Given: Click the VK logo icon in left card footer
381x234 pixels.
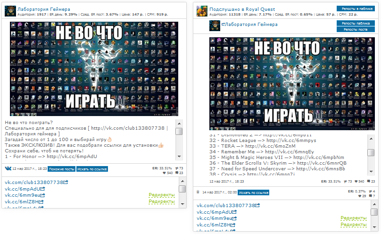Looking at the screenshot, I should [x=8, y=168].
